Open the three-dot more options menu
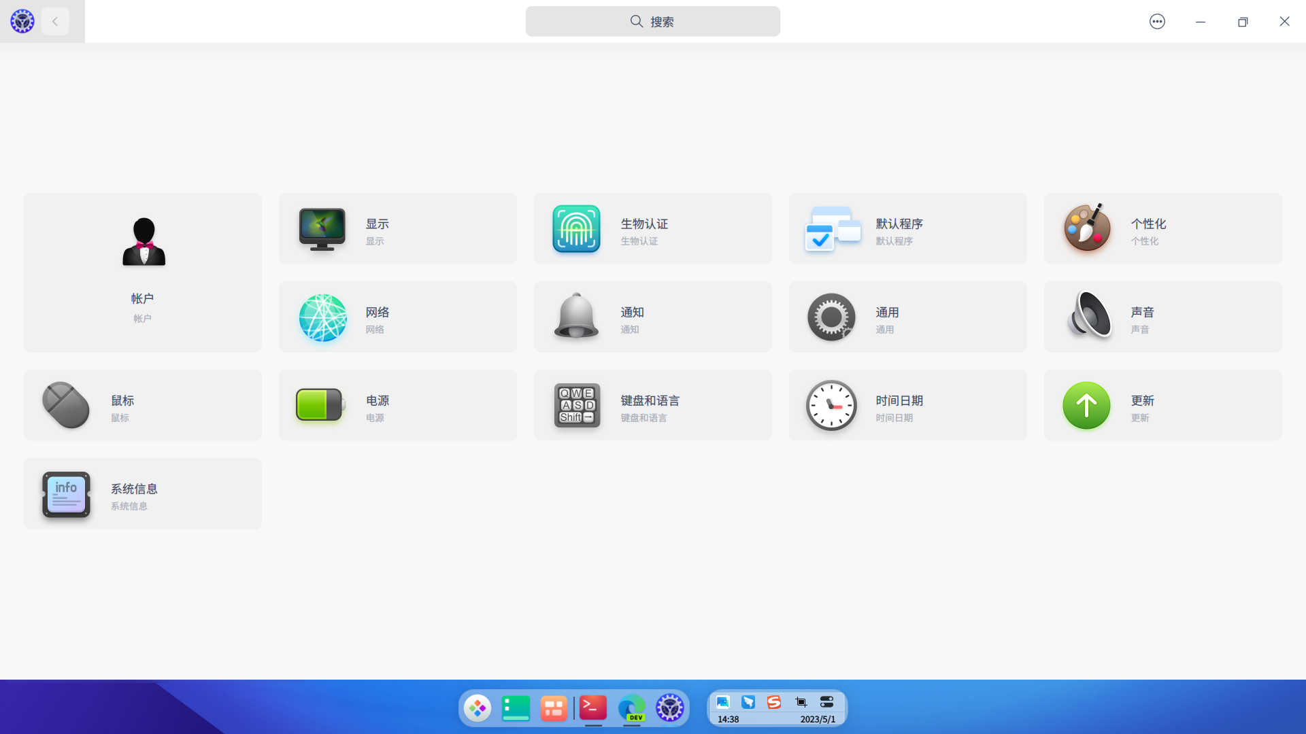1306x734 pixels. coord(1157,22)
